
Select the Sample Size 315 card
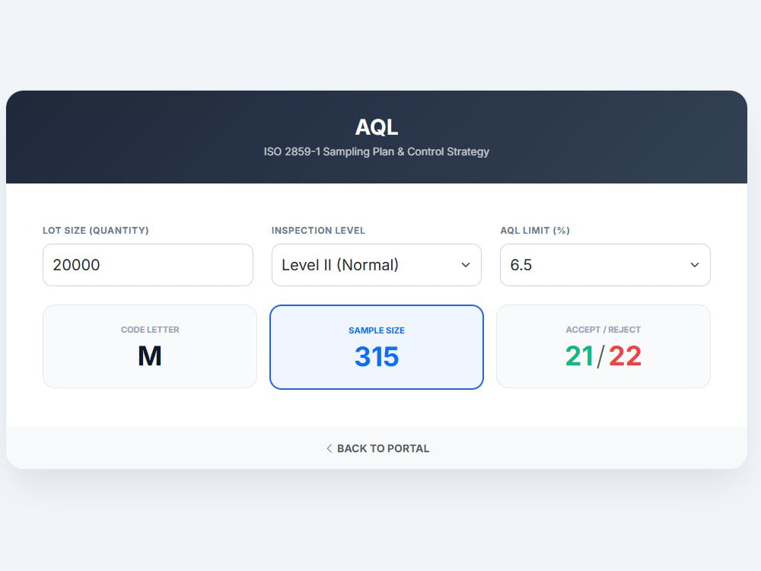click(x=376, y=346)
